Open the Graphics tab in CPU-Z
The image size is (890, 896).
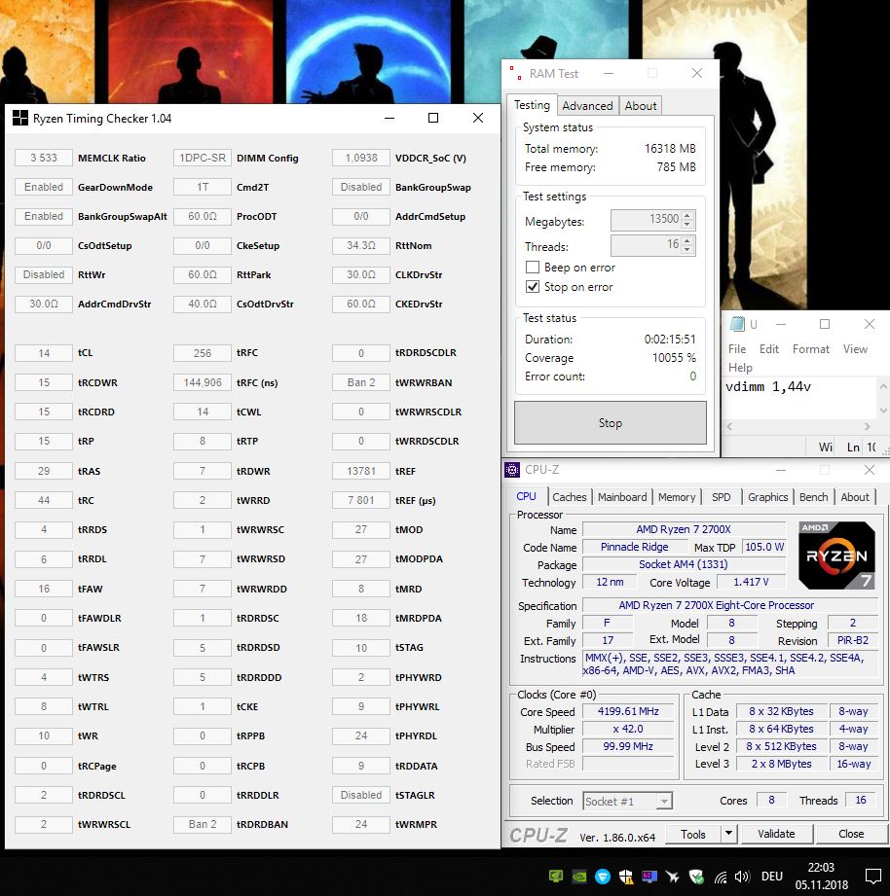click(767, 497)
